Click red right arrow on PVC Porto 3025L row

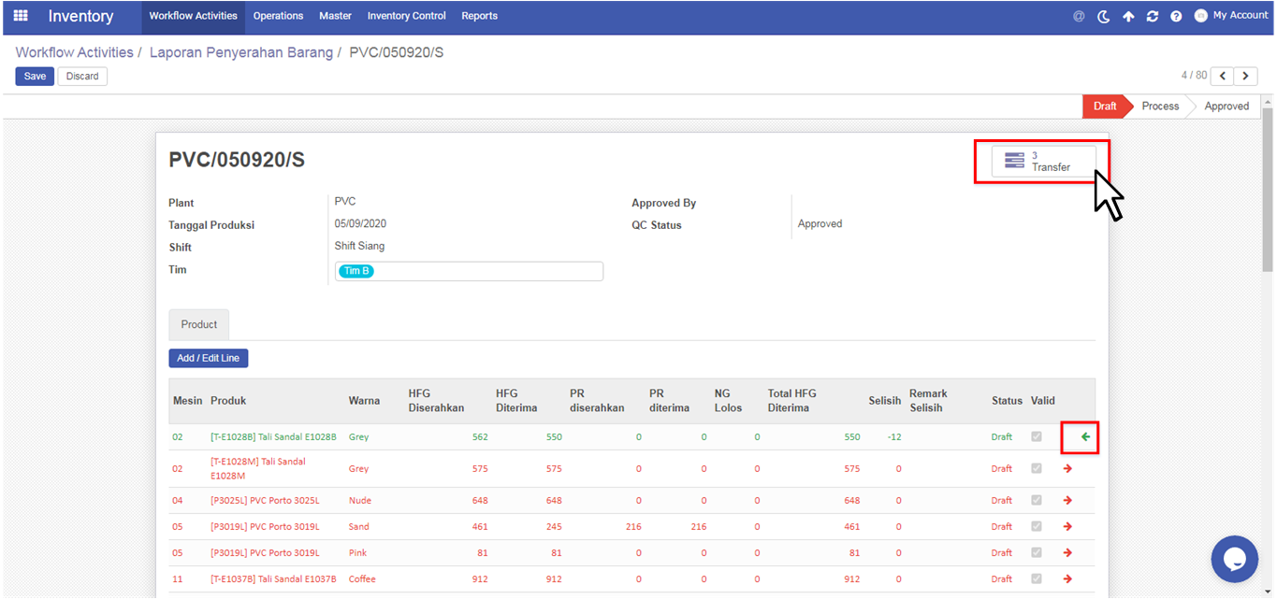pos(1067,501)
